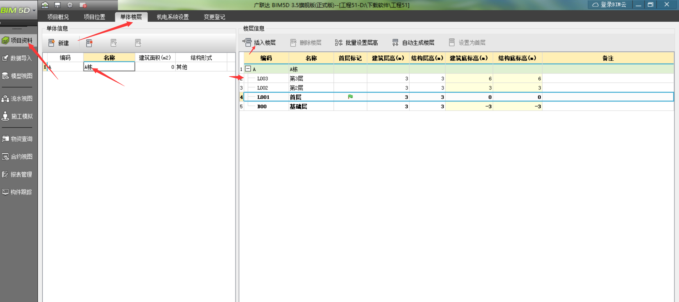
Task: Click the 建筑底标高(m) column header
Action: pos(469,58)
